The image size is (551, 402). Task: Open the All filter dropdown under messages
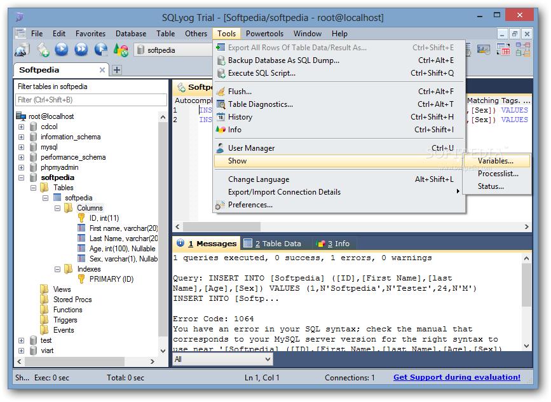pyautogui.click(x=222, y=359)
